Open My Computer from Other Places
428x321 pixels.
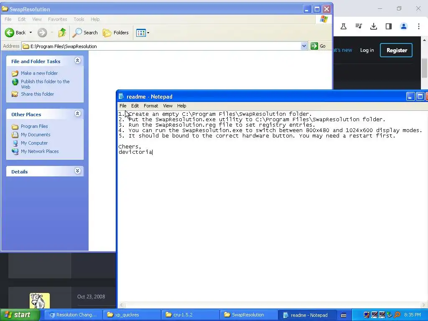point(34,143)
